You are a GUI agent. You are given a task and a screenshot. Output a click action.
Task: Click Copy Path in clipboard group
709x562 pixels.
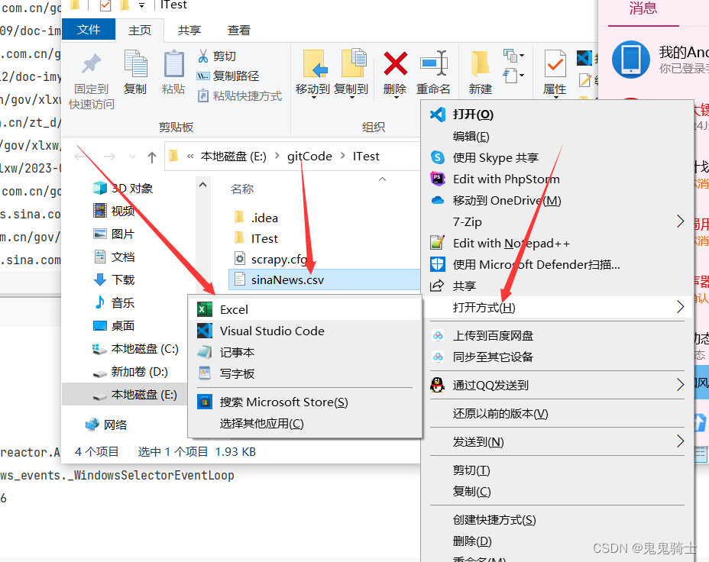(x=228, y=76)
